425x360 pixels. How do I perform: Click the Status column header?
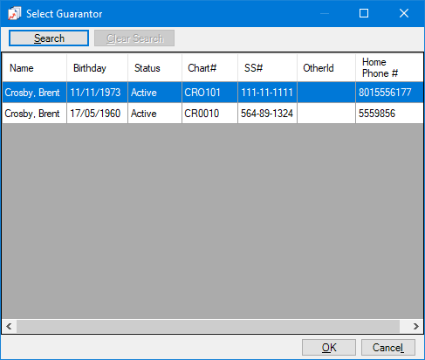click(154, 68)
